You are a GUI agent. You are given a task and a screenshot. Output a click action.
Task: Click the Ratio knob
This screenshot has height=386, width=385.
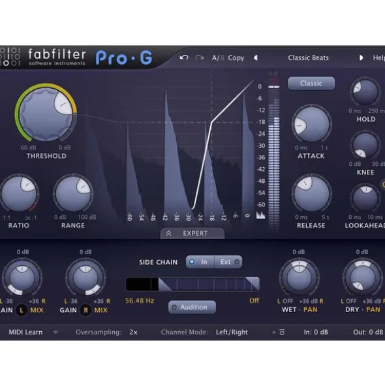tap(19, 194)
